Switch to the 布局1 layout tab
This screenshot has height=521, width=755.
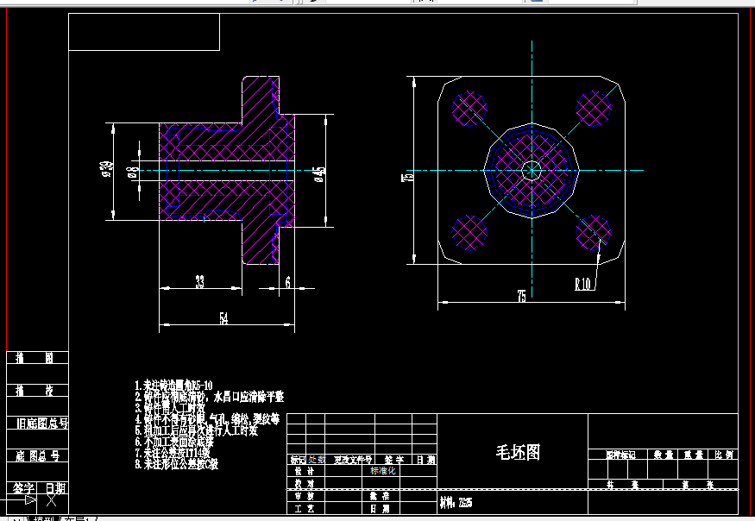click(x=77, y=519)
